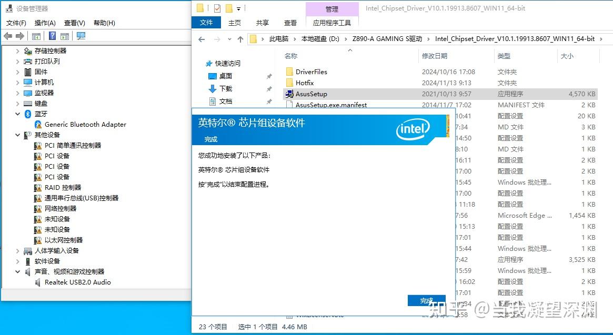Open the Help icon in Device Manager toolbar
613x335 pixels.
(53, 36)
